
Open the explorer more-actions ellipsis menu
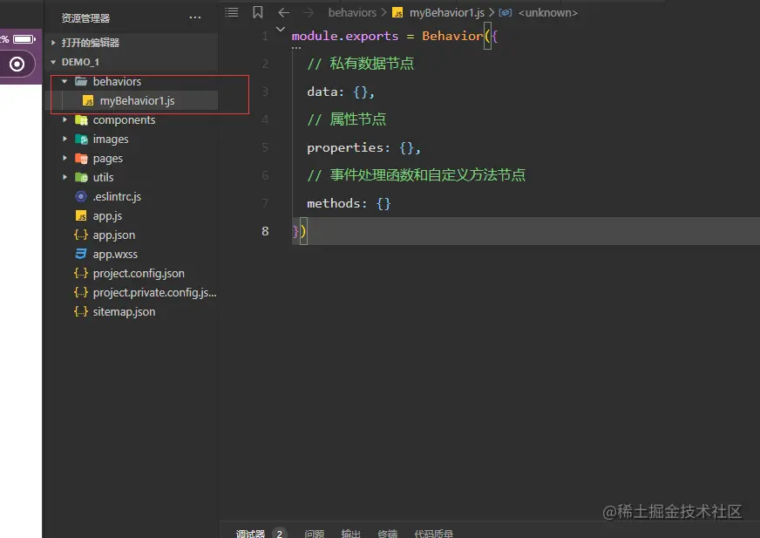[x=195, y=18]
